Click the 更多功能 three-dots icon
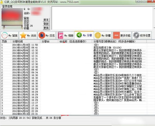The image size is (155, 126). pos(116,35)
